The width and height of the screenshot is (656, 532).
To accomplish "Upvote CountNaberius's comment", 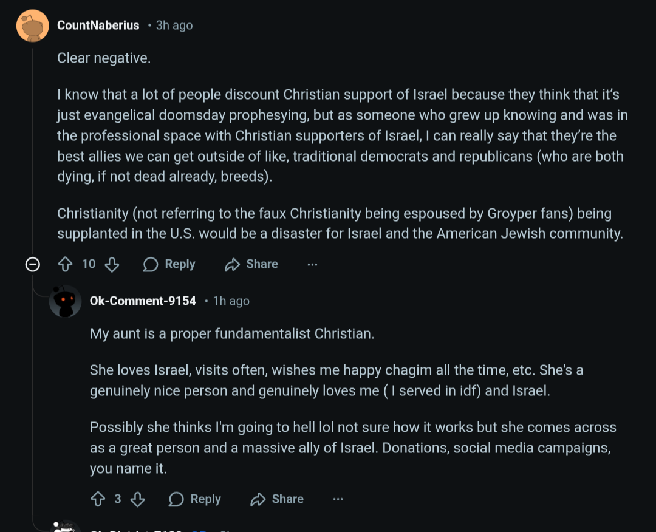I will click(65, 264).
